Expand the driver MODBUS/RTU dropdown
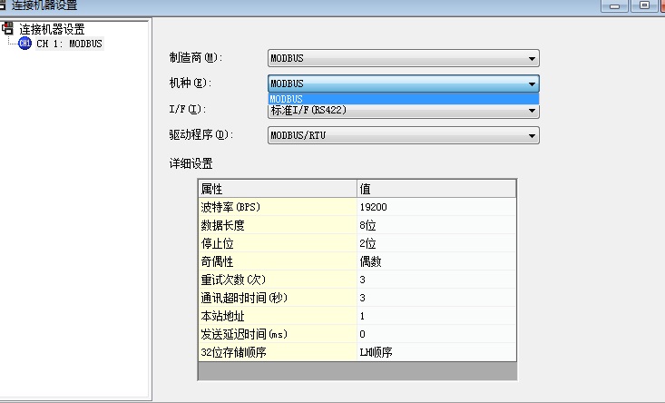This screenshot has width=665, height=403. pyautogui.click(x=532, y=136)
